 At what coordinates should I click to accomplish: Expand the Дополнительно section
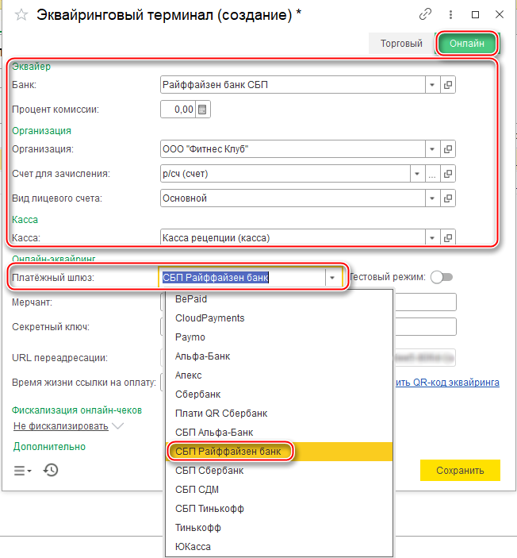click(x=49, y=447)
